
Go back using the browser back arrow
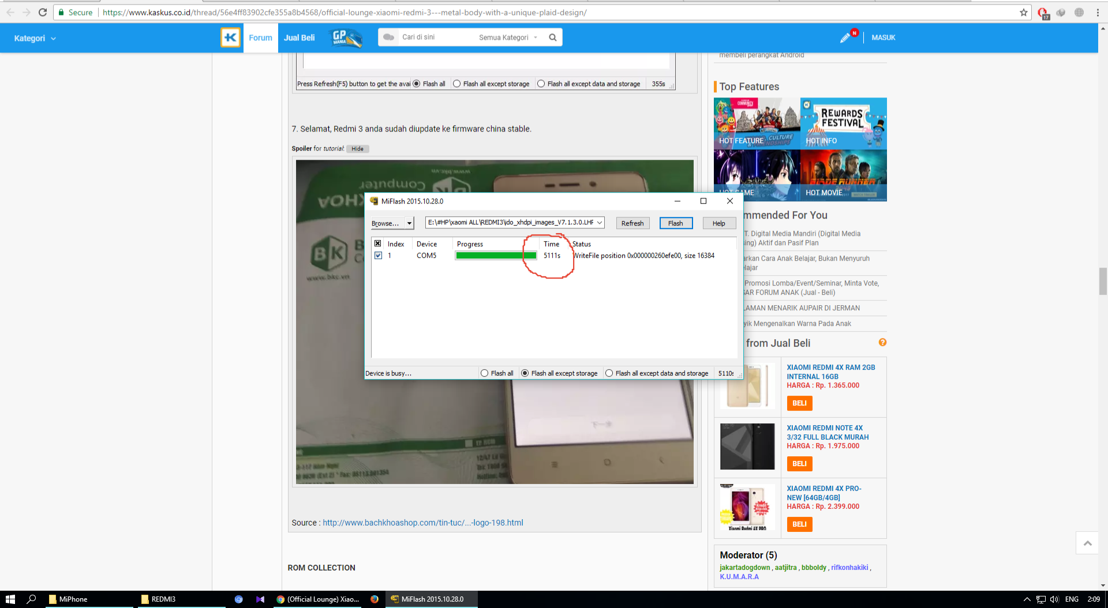[x=10, y=12]
